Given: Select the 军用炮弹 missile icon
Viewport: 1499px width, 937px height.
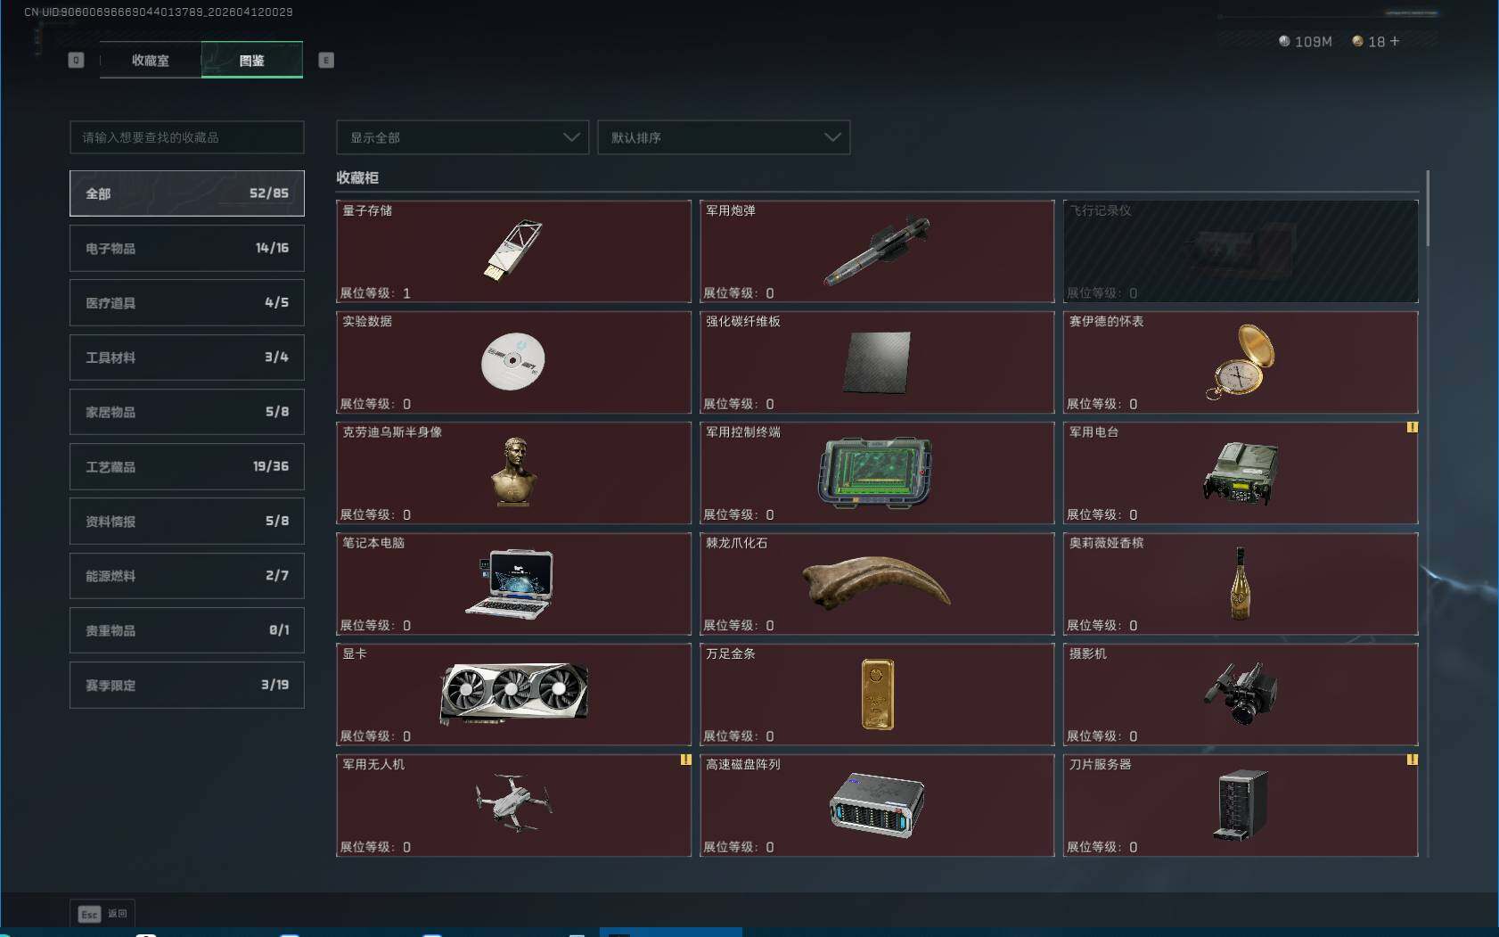Looking at the screenshot, I should click(x=877, y=251).
